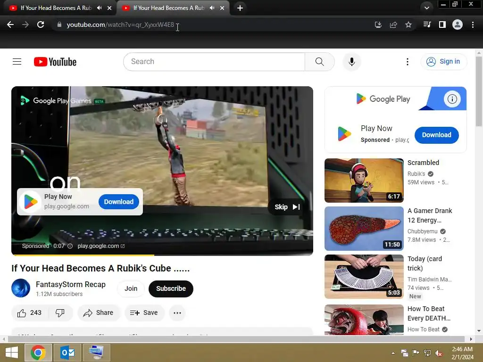The width and height of the screenshot is (483, 362).
Task: Open play.google.com link in player
Action: click(101, 246)
